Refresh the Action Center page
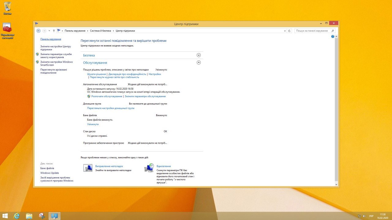 [289, 31]
